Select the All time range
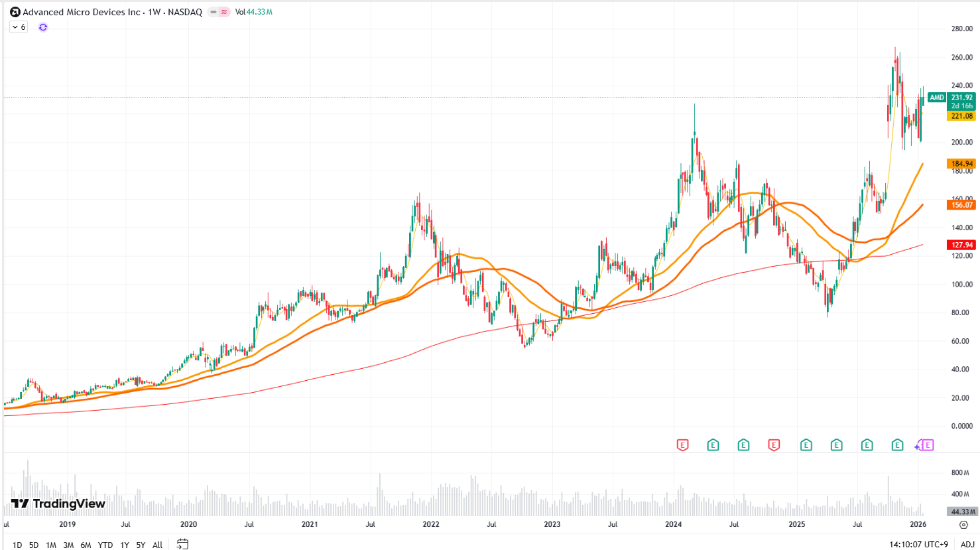 [157, 545]
